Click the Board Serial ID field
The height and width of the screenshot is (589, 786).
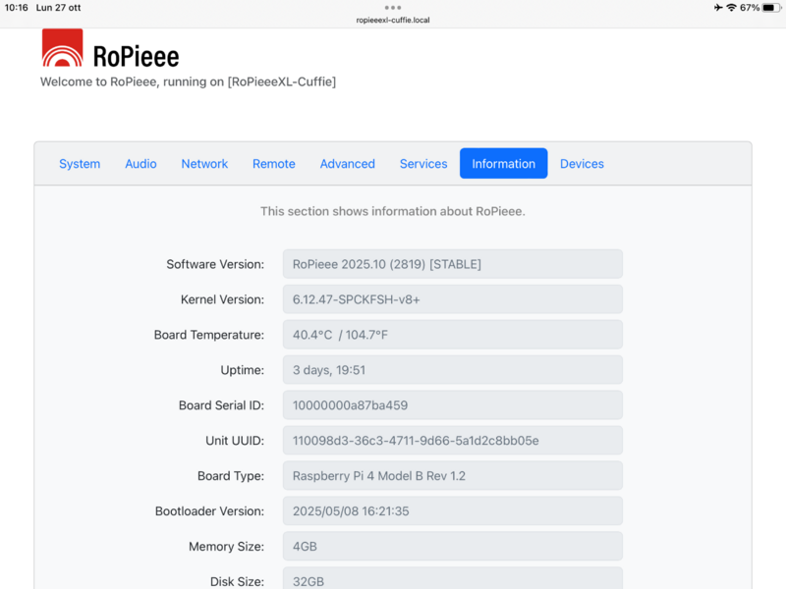pyautogui.click(x=452, y=405)
